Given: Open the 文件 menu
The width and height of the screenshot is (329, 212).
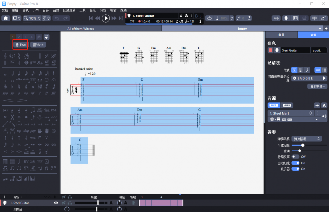Looking at the screenshot, I should pyautogui.click(x=5, y=10).
